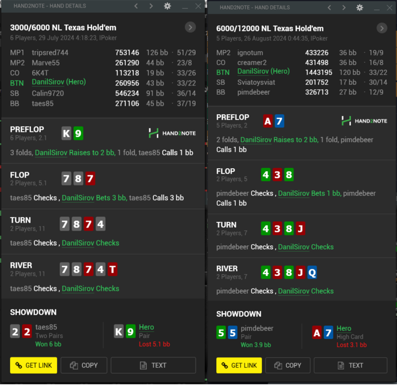397x385 pixels.
Task: Expand details arrow beside 3000/6000 NL title
Action: [190, 27]
